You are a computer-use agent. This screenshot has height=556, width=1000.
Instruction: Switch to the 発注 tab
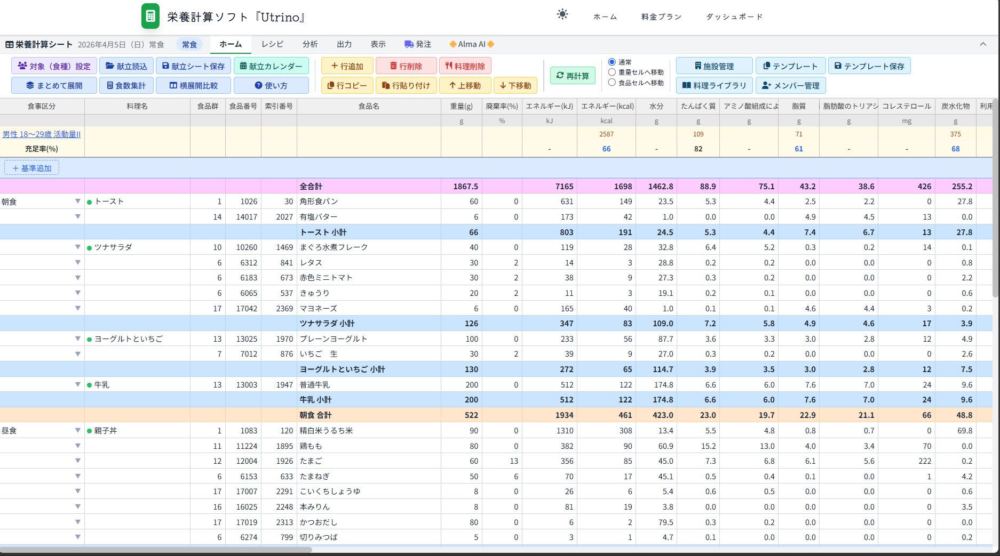(x=418, y=44)
